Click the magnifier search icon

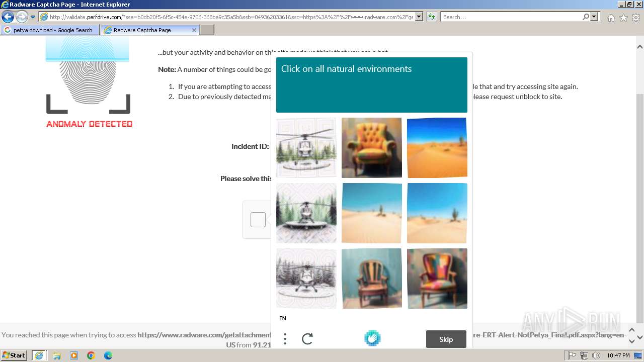point(586,17)
